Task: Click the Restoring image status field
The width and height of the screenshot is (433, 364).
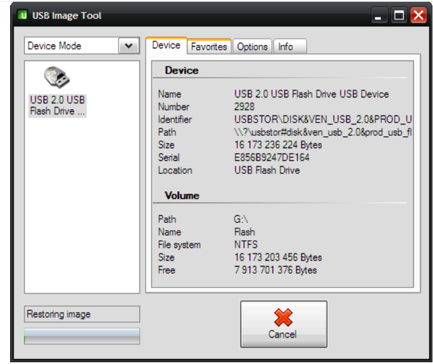Action: pyautogui.click(x=82, y=314)
